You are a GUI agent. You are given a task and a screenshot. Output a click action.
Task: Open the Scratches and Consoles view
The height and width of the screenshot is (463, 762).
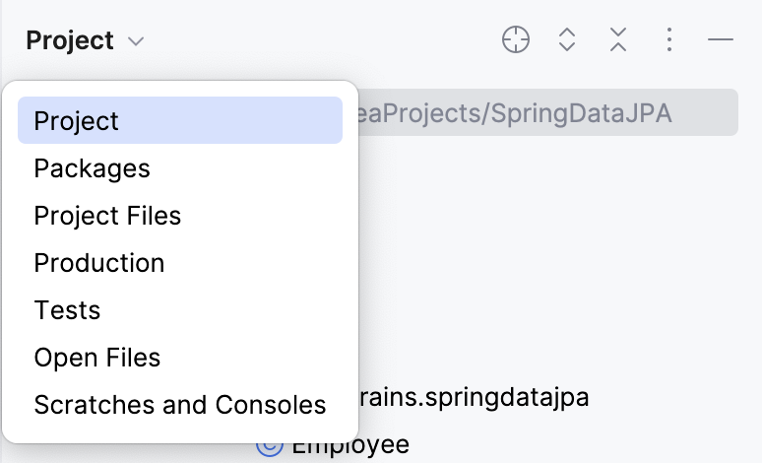[179, 405]
